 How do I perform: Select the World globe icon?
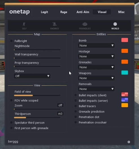(115, 24)
